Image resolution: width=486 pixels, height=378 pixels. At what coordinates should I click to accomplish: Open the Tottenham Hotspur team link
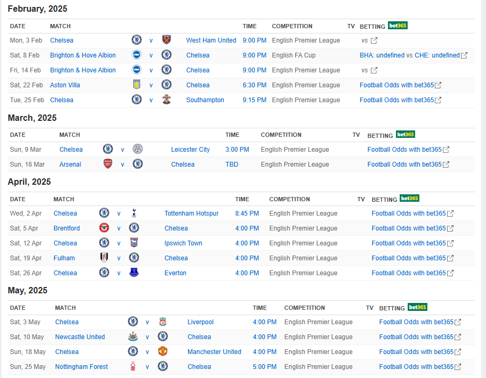pos(191,213)
